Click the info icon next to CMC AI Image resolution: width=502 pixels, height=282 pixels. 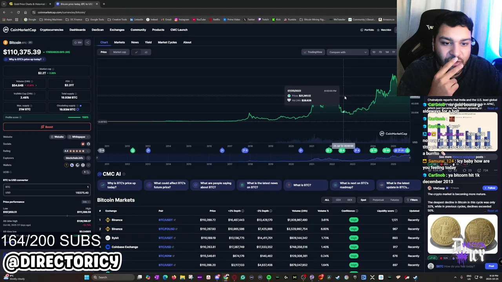click(x=124, y=174)
